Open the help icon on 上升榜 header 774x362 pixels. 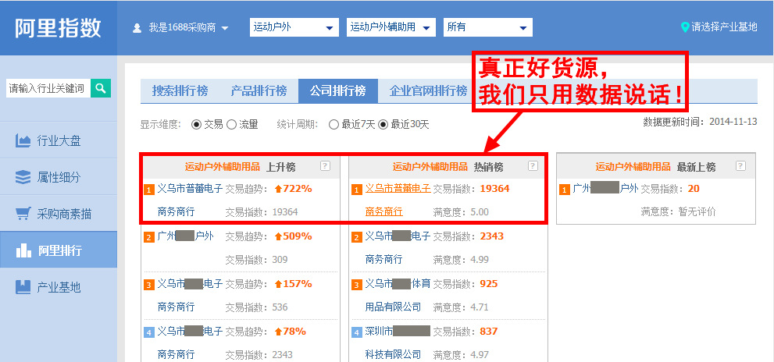325,165
